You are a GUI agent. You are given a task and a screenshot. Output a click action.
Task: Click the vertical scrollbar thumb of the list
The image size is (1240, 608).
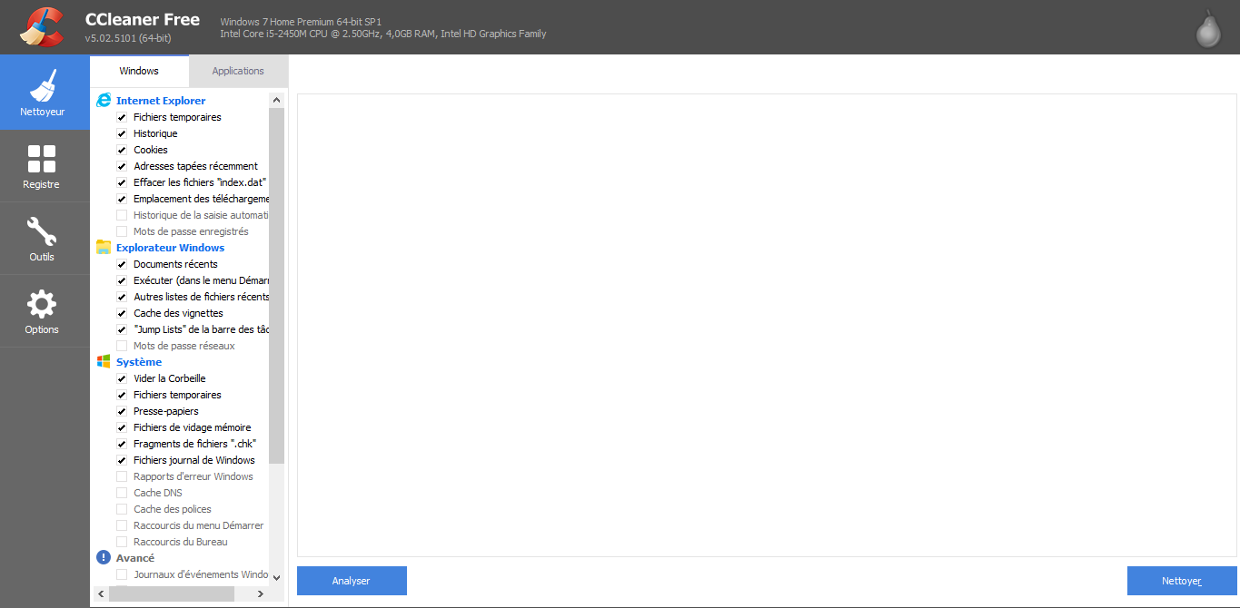click(277, 286)
